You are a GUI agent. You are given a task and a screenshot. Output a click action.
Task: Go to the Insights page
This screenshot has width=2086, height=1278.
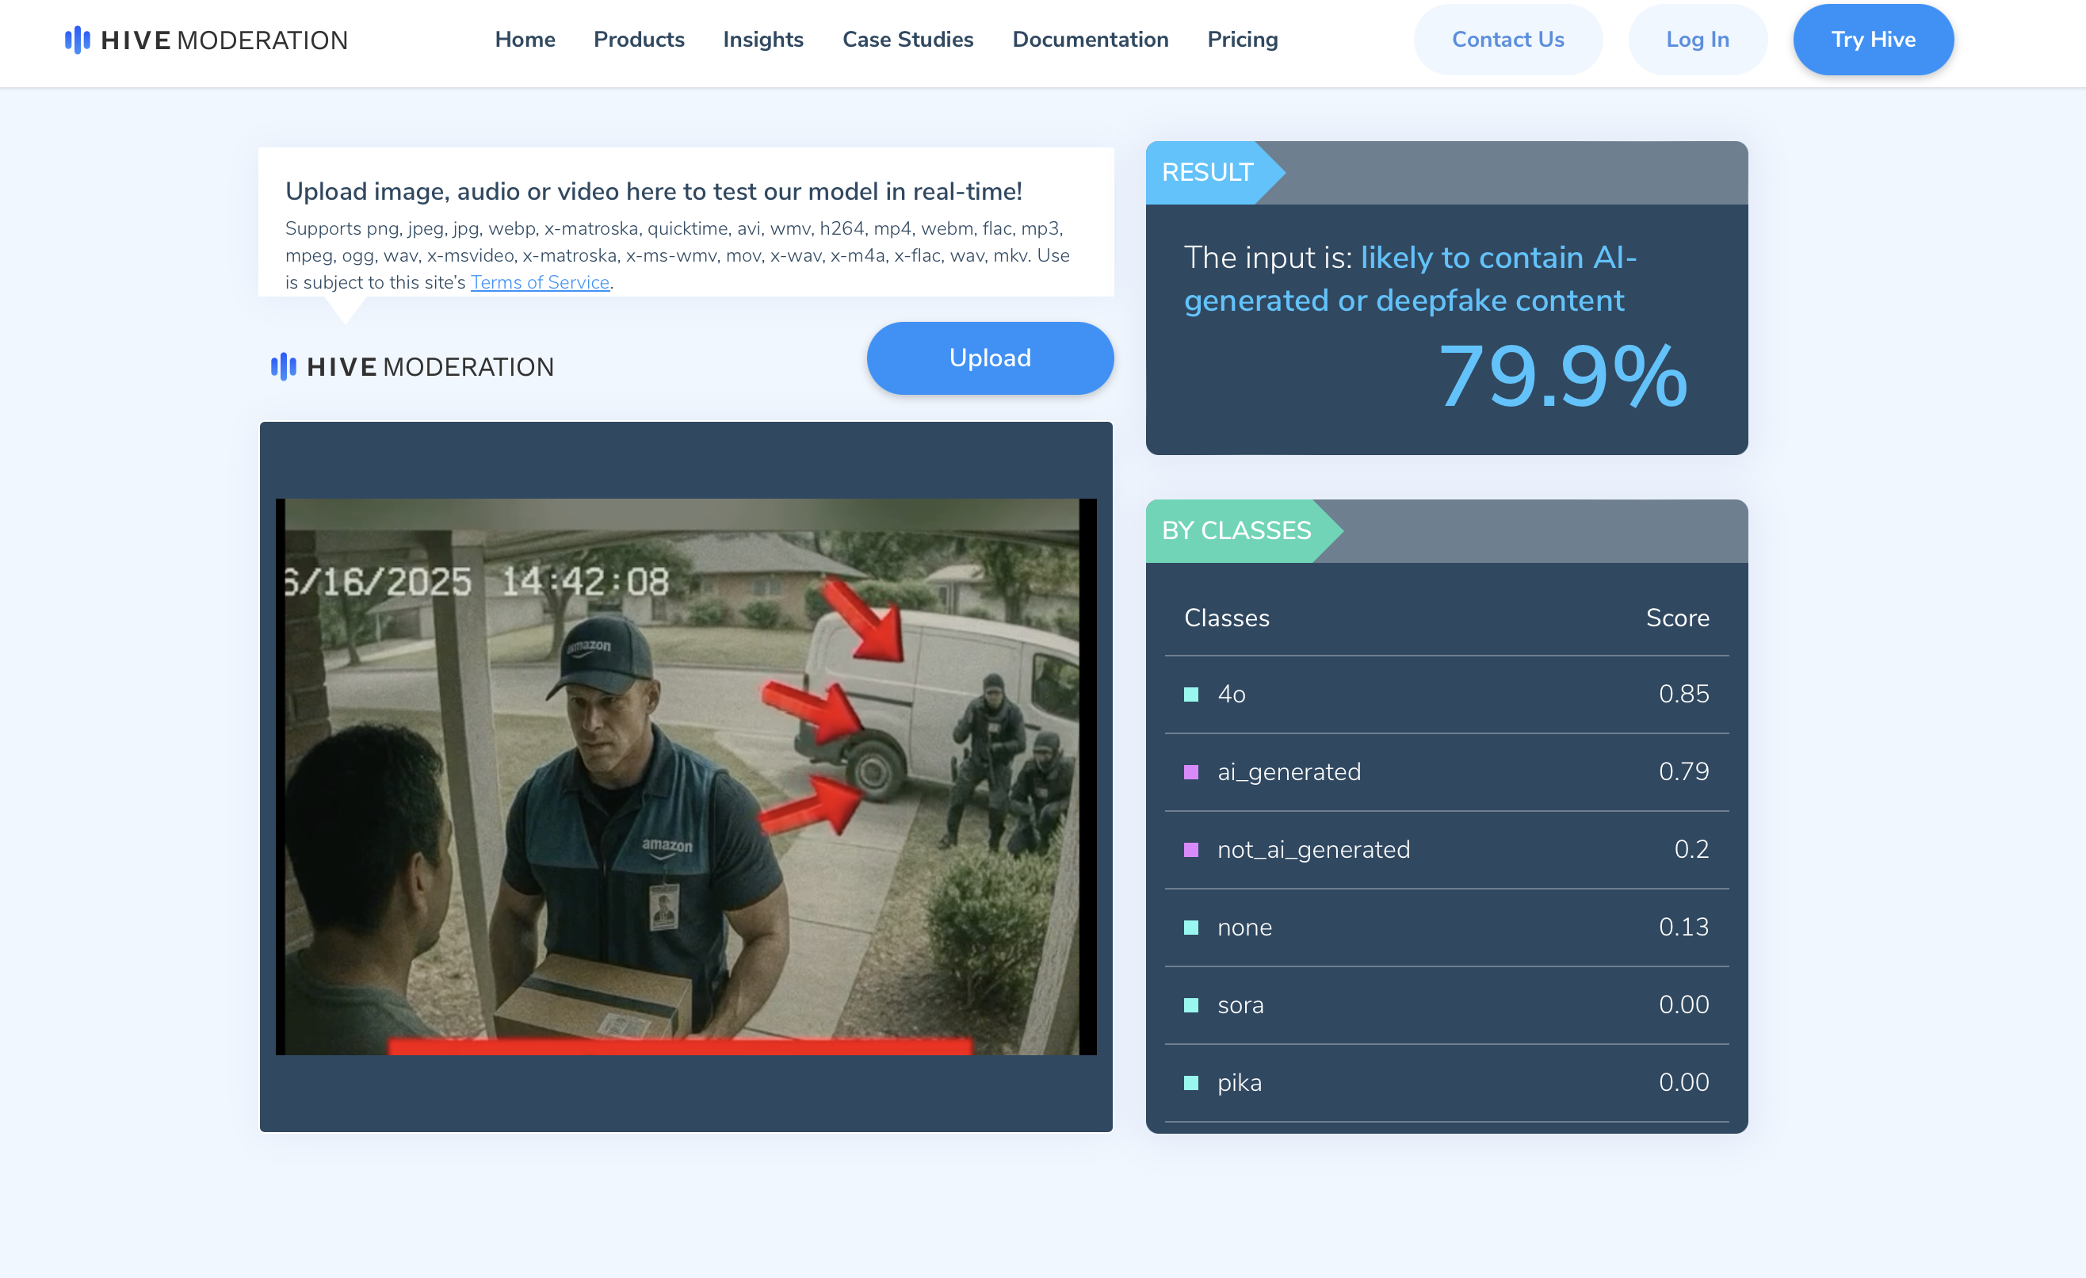tap(762, 40)
